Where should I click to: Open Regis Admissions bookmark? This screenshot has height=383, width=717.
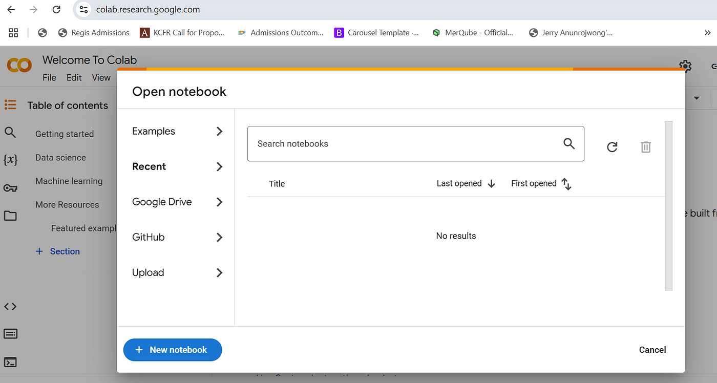pos(94,33)
